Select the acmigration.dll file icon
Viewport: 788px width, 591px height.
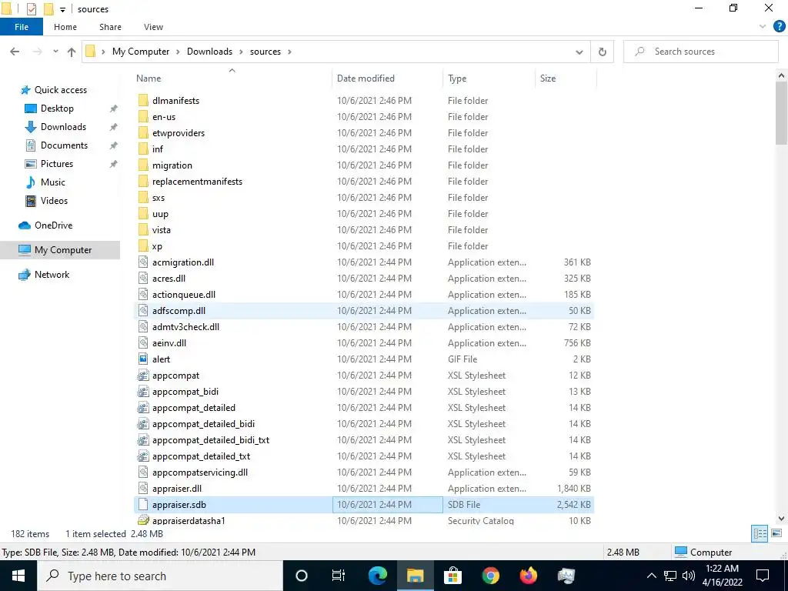click(143, 262)
